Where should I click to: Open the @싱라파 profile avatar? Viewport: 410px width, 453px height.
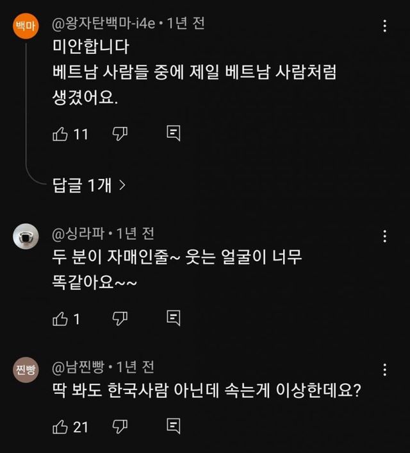tap(26, 236)
